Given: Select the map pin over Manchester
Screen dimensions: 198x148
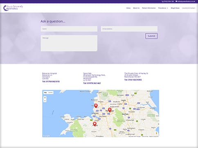Looking at the screenshot, I should pyautogui.click(x=110, y=110).
